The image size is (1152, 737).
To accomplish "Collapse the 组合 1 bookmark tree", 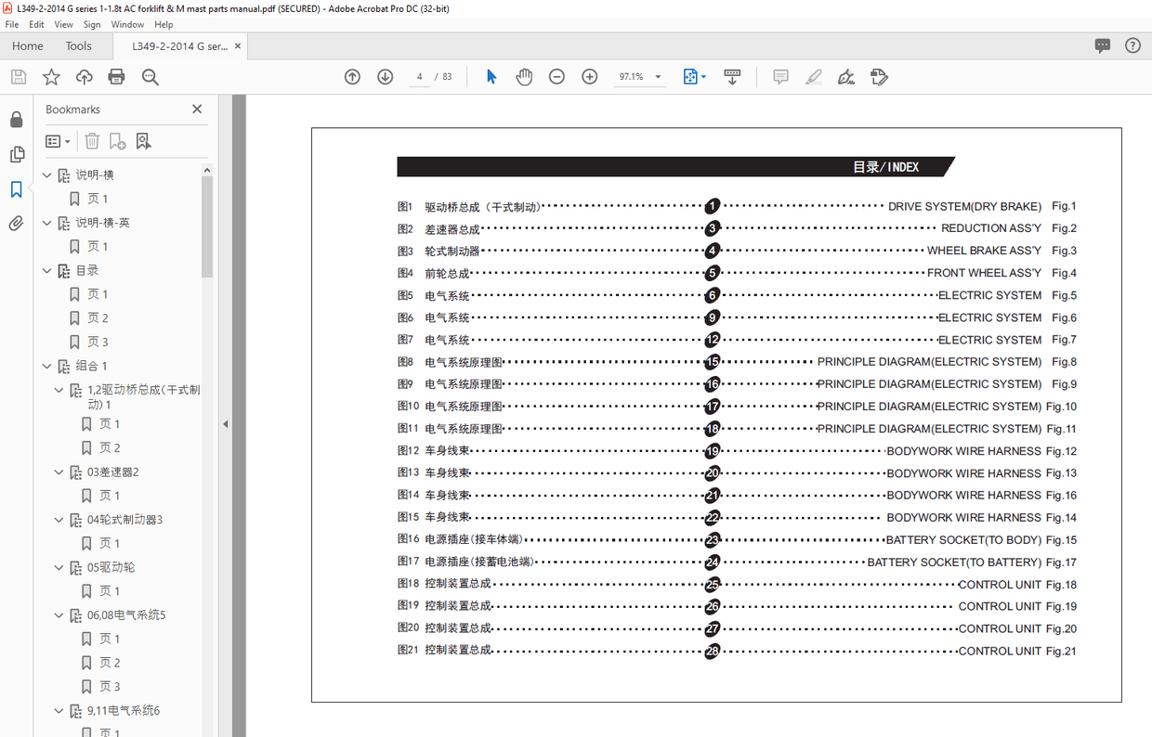I will tap(48, 367).
